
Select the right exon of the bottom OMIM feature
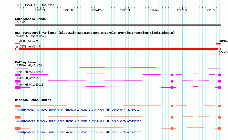point(219,129)
